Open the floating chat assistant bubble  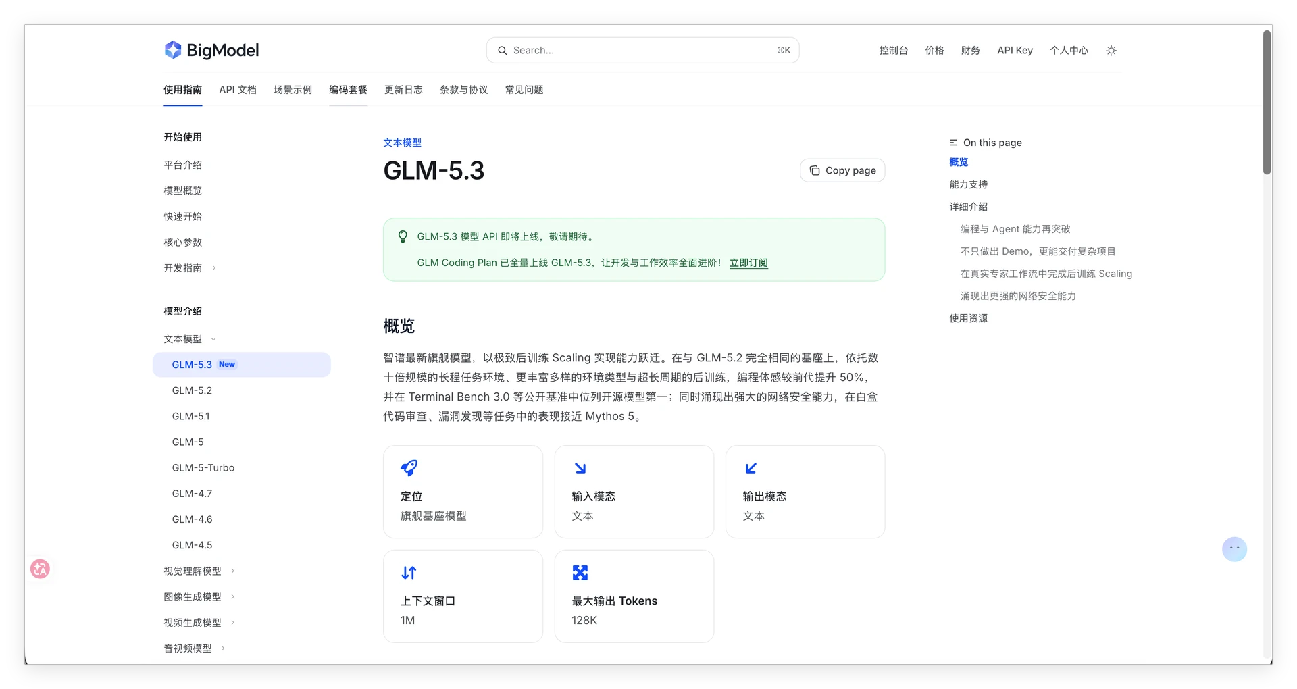point(1234,549)
